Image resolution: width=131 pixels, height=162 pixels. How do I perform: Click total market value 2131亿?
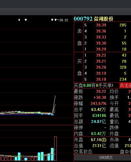click(99, 146)
